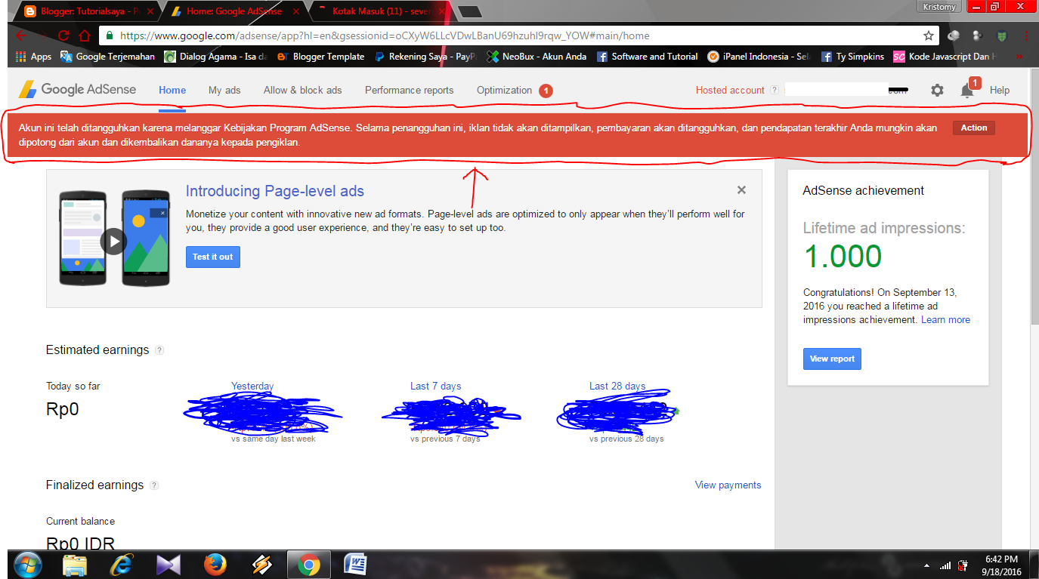Screen dimensions: 1039x579
Task: Launch Internet Explorer from the taskbar
Action: pyautogui.click(x=121, y=565)
